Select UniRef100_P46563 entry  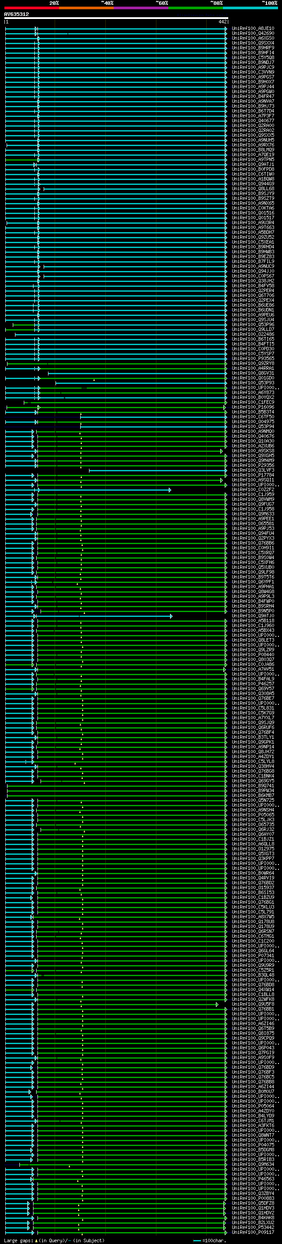[253, 1179]
